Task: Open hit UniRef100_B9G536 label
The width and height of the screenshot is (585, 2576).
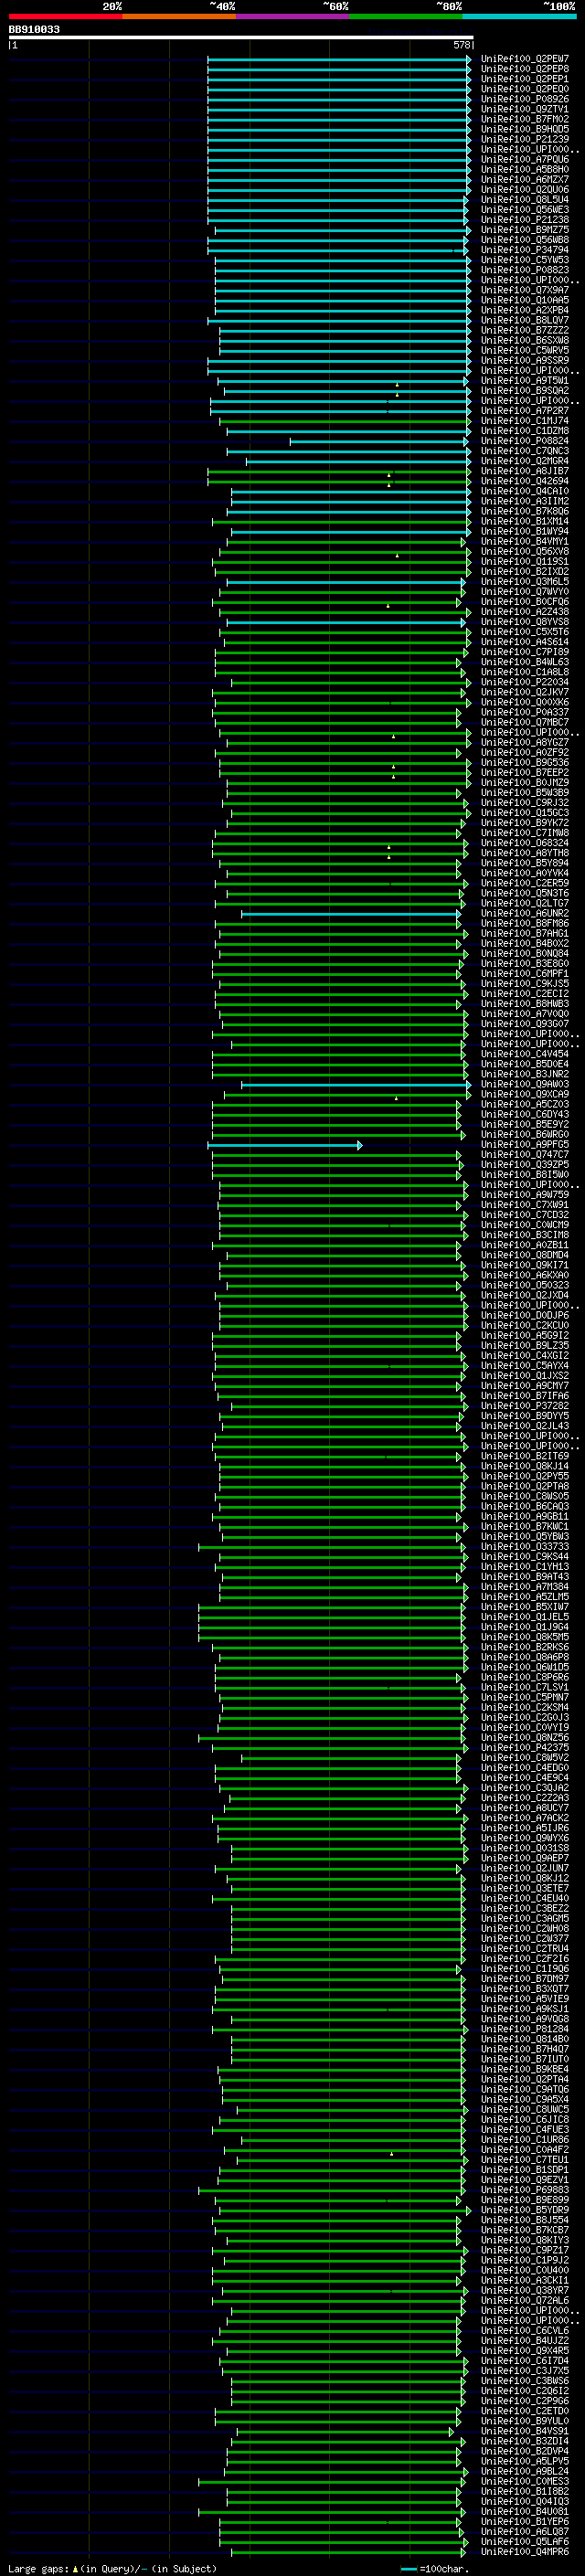Action: 525,763
